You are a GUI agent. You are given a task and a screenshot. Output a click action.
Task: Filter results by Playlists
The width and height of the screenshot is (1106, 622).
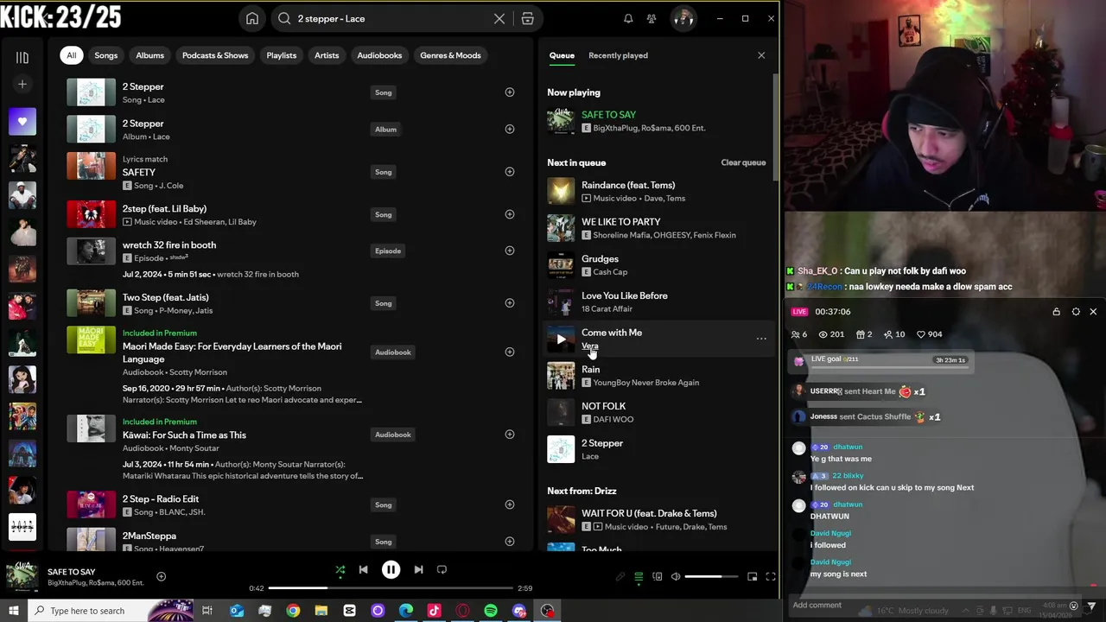coord(282,55)
